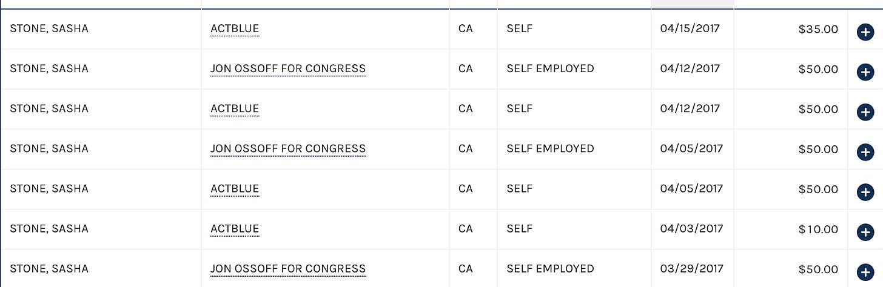The width and height of the screenshot is (883, 287).
Task: Select the 03/29/2017 date cell
Action: 693,269
